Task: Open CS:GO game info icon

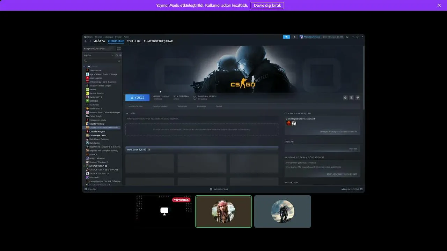Action: [352, 98]
